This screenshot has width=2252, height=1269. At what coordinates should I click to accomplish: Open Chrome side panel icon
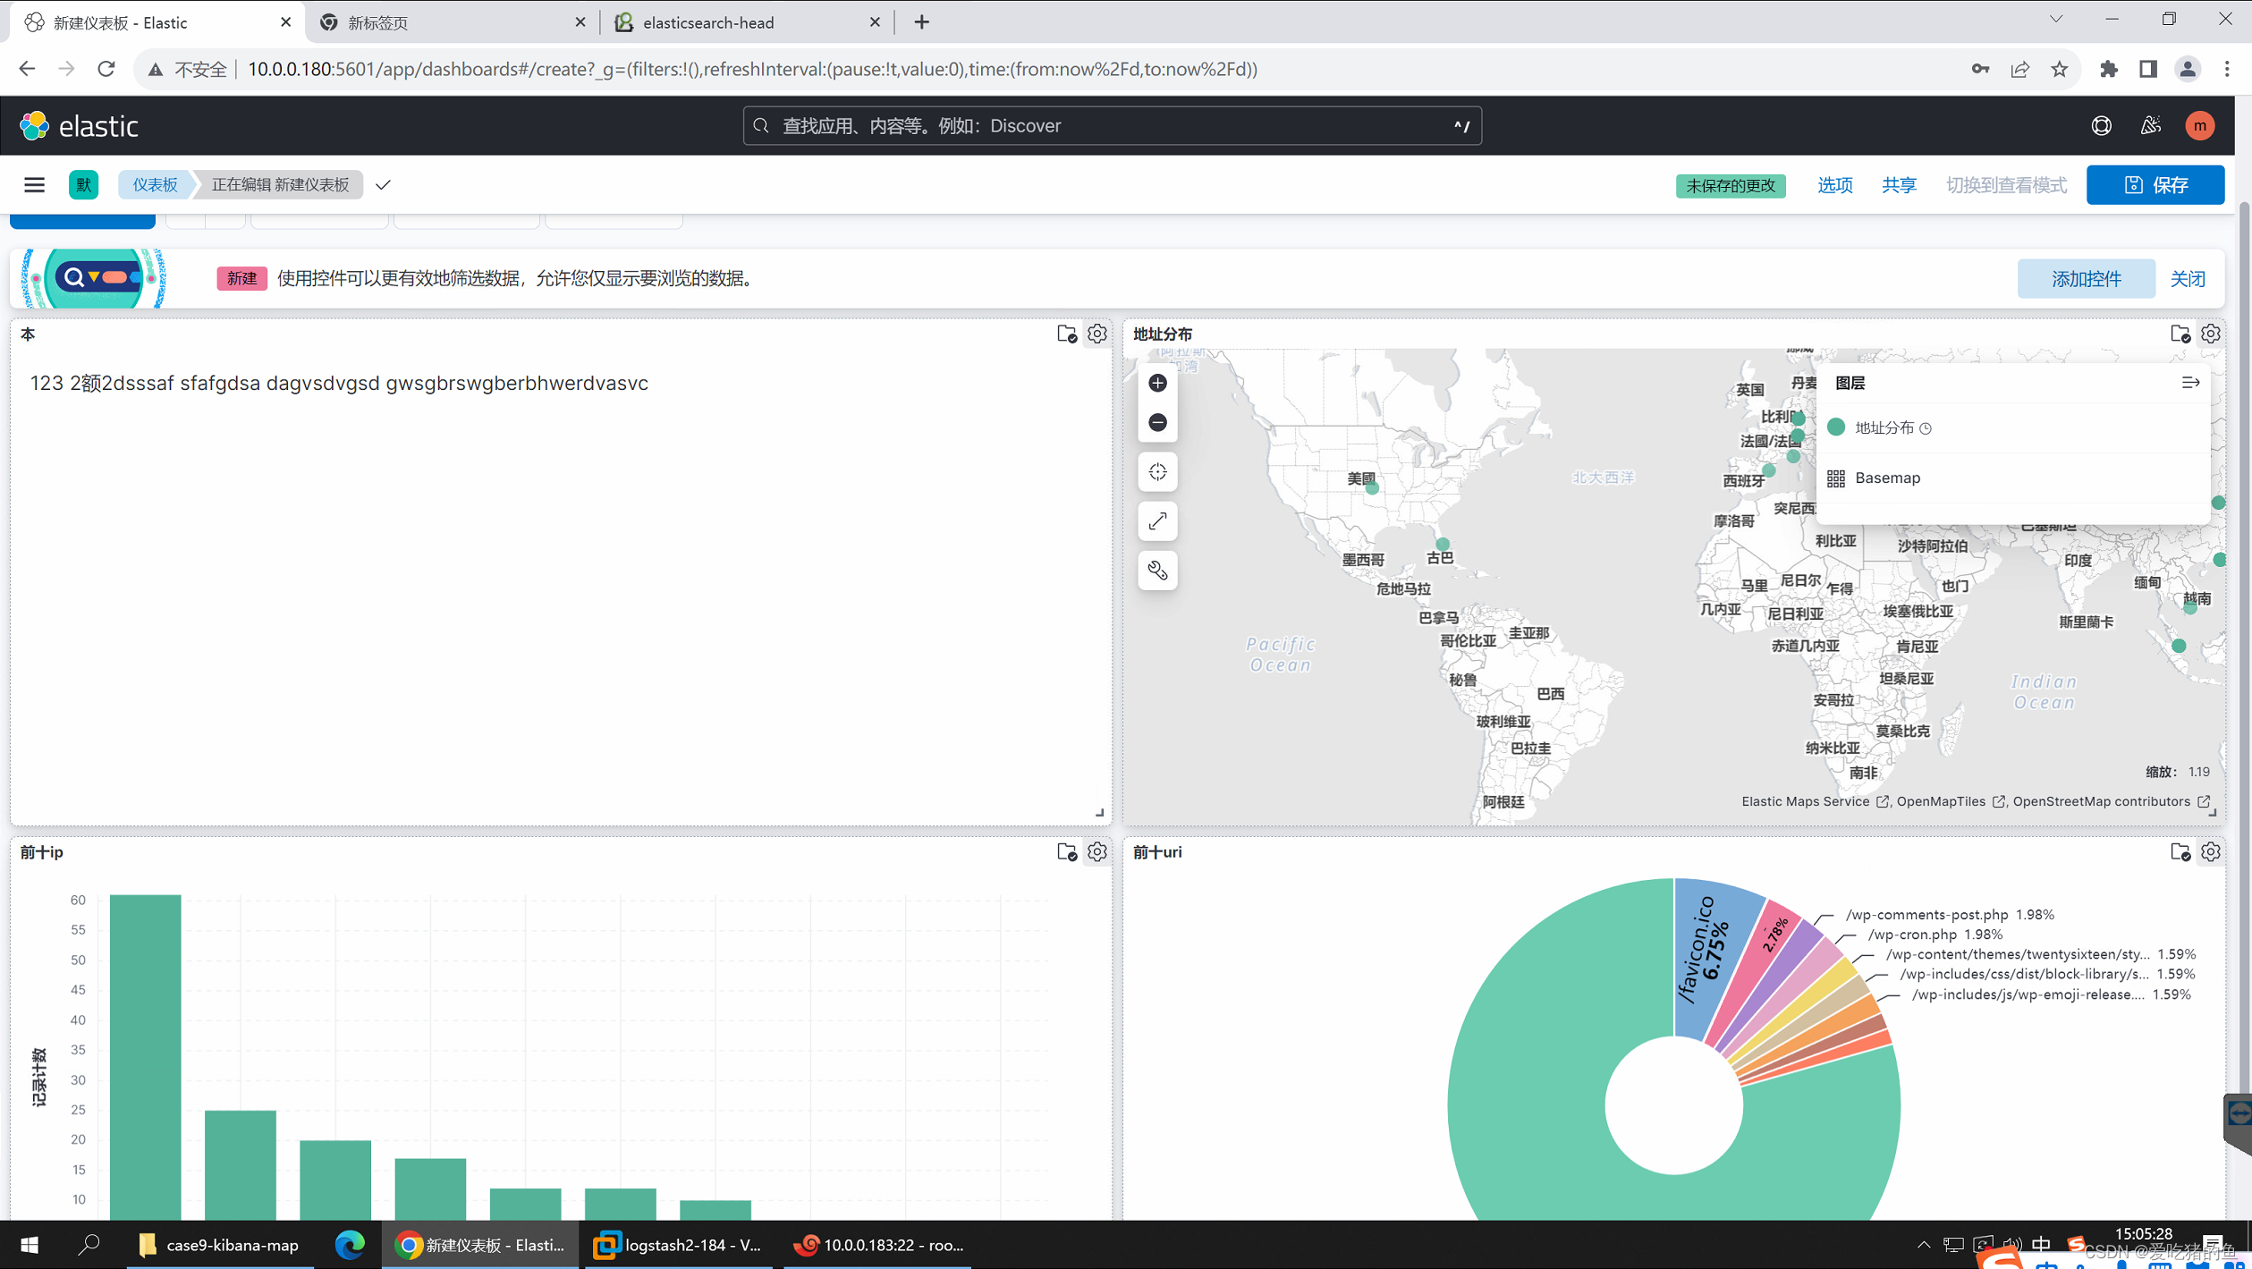(2148, 69)
